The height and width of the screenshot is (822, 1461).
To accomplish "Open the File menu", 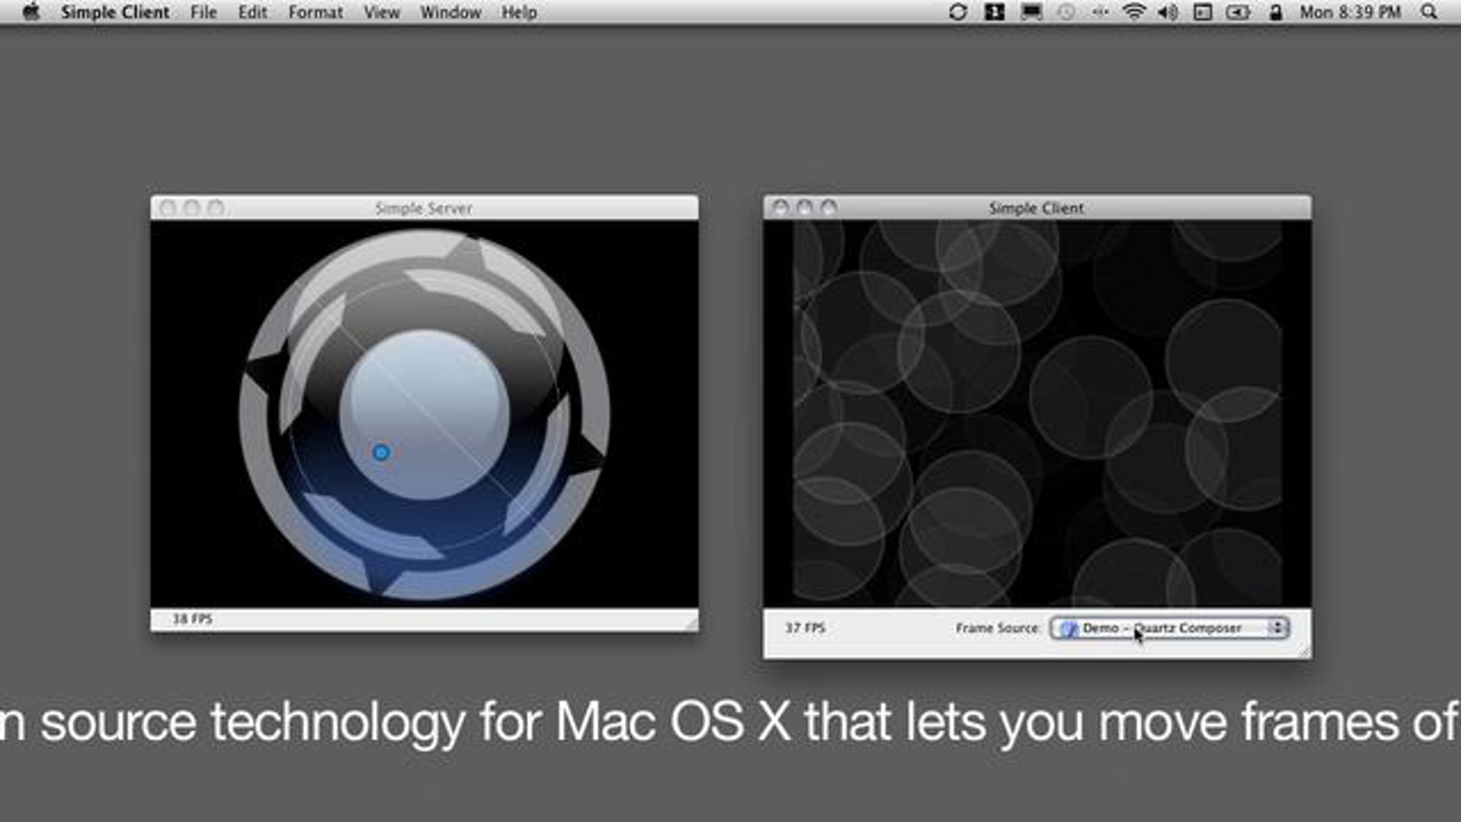I will 203,12.
